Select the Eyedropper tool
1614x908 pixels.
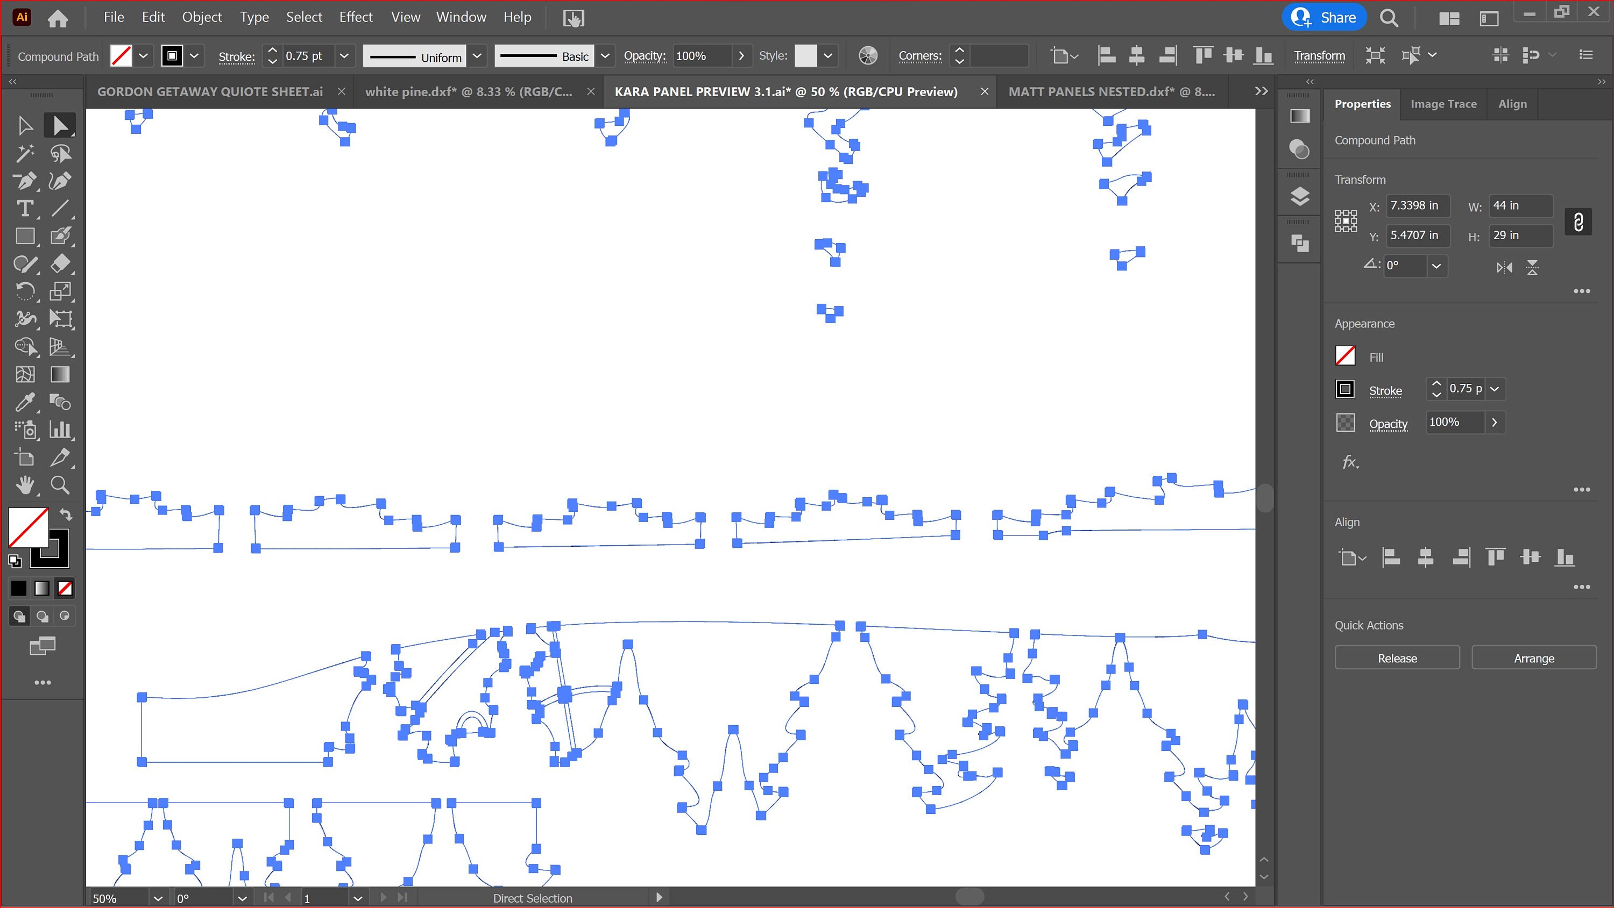click(x=25, y=402)
